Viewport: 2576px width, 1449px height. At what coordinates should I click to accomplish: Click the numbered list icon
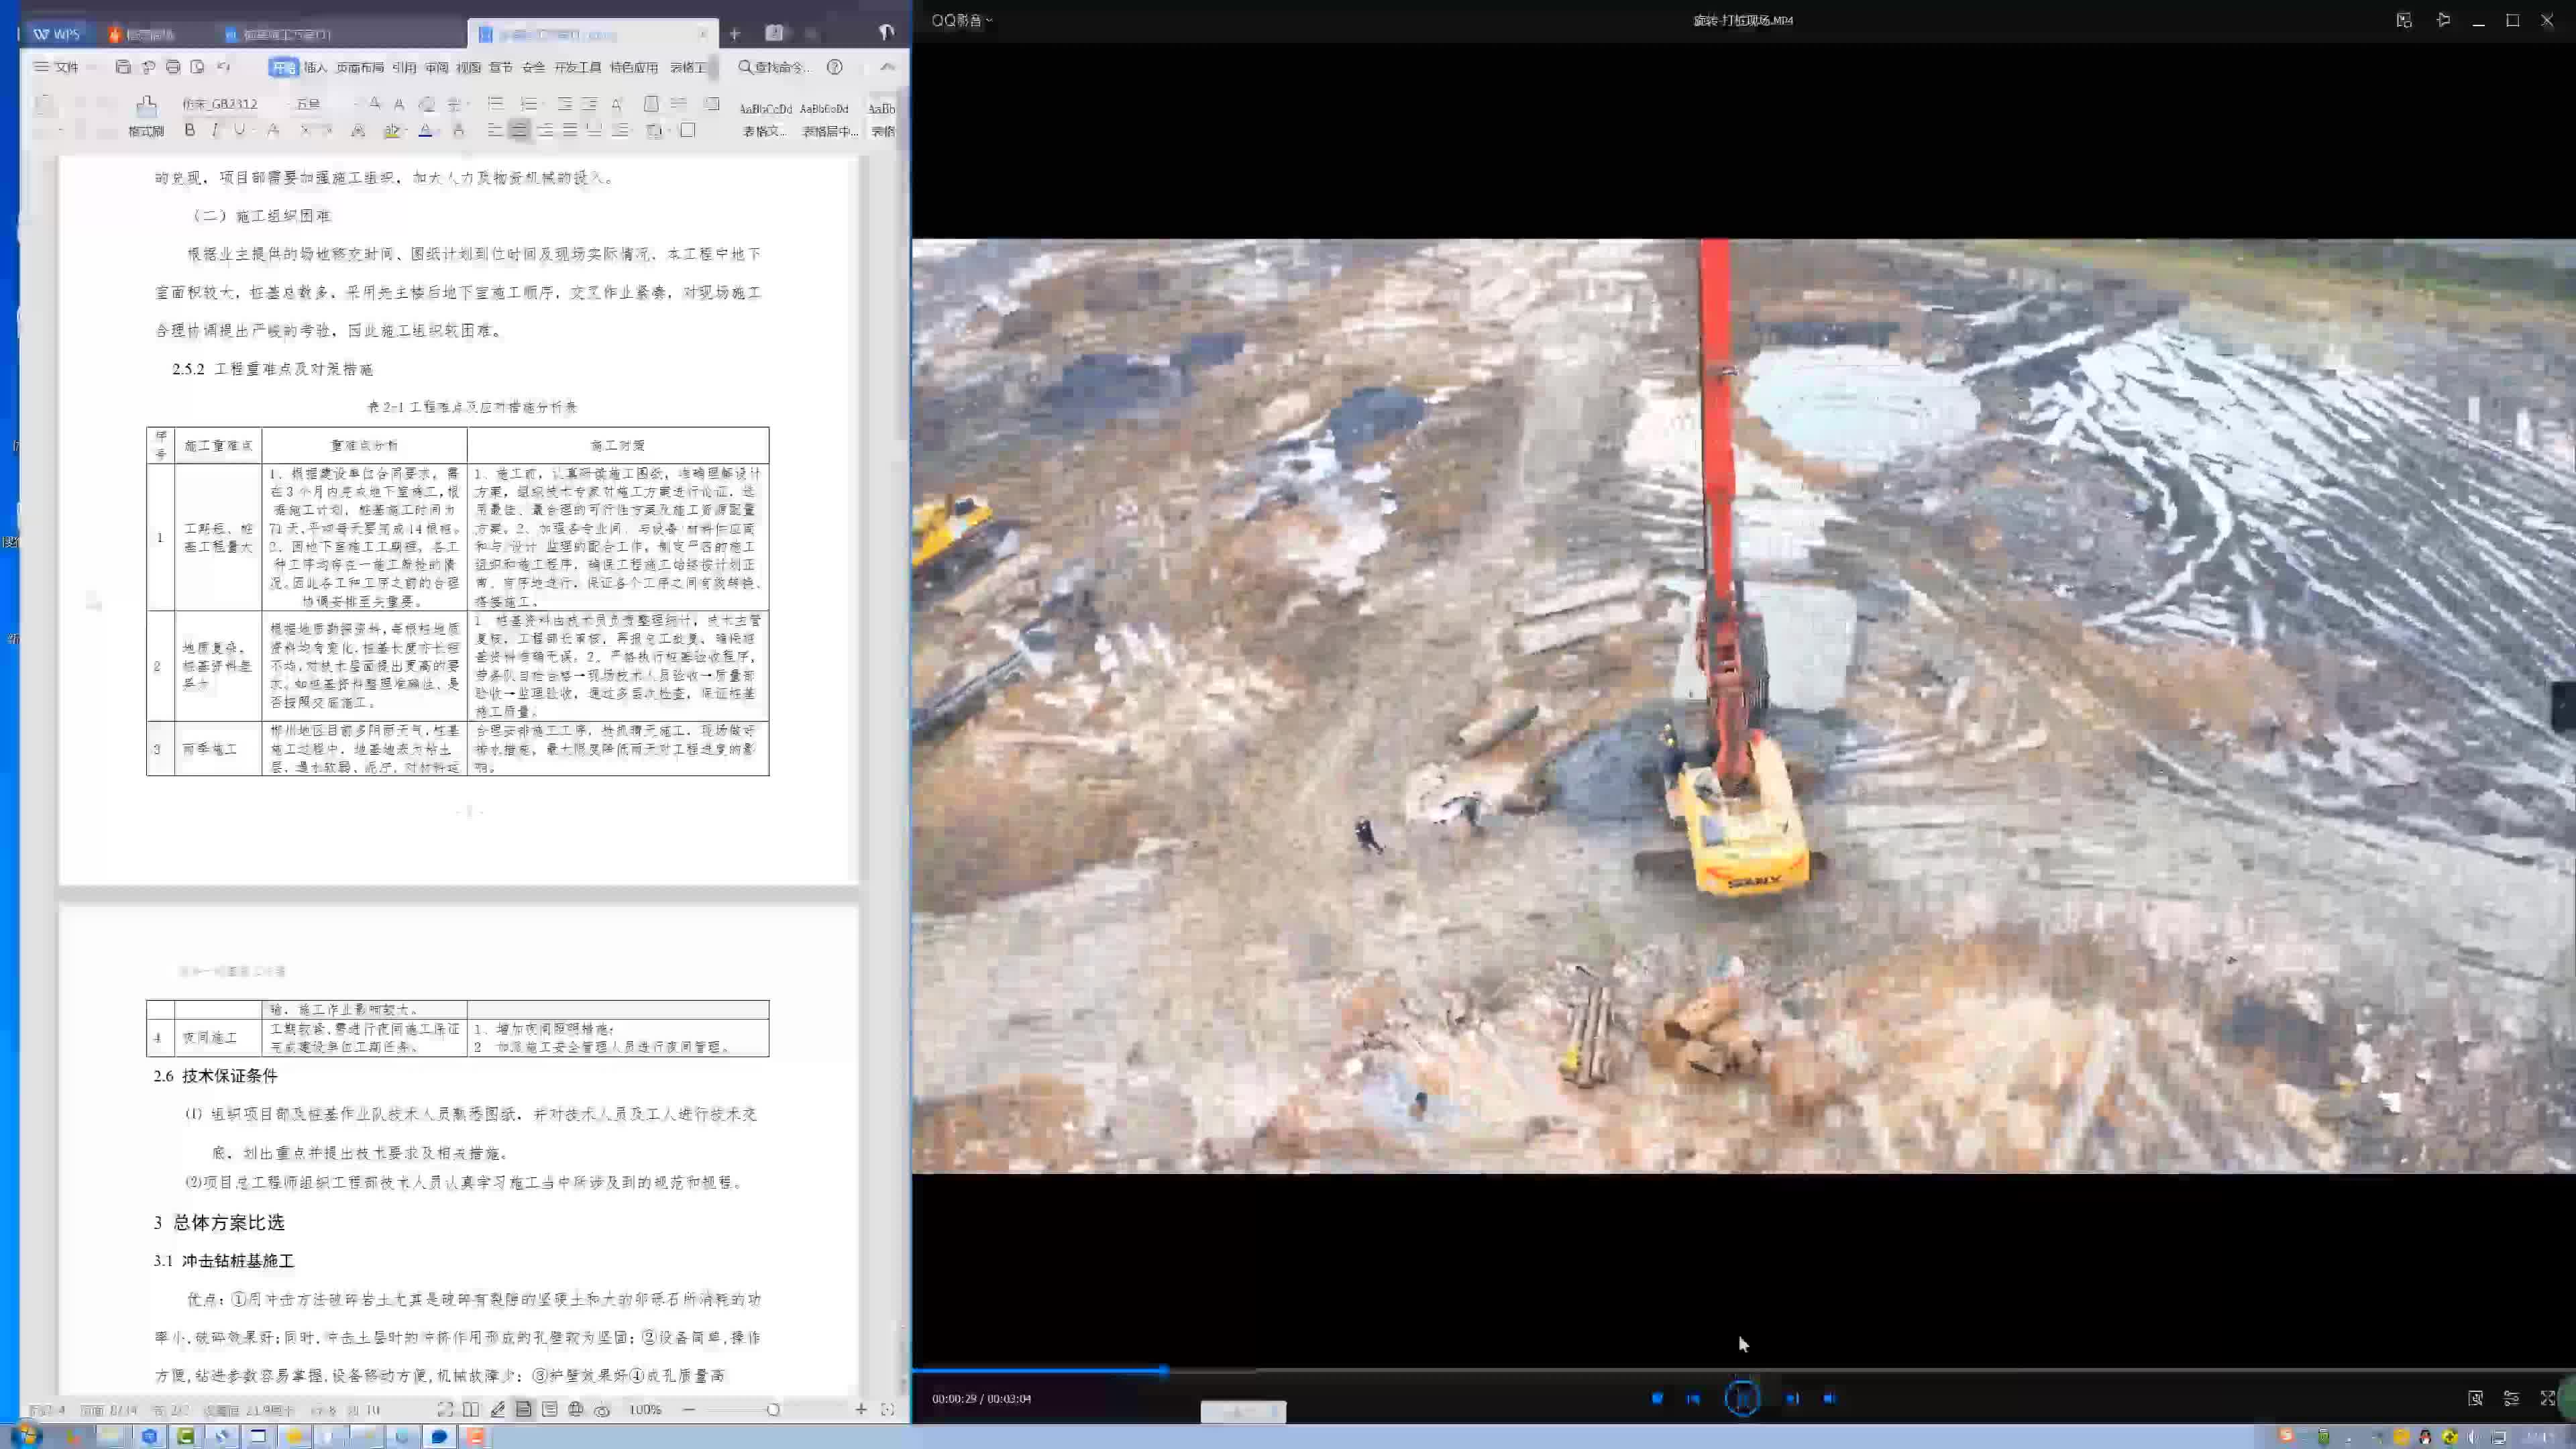(x=529, y=103)
